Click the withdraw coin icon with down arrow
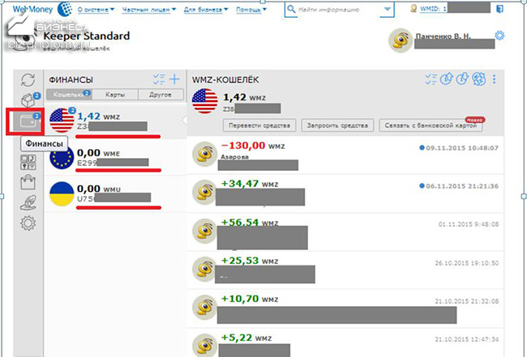The image size is (527, 357). [x=463, y=79]
